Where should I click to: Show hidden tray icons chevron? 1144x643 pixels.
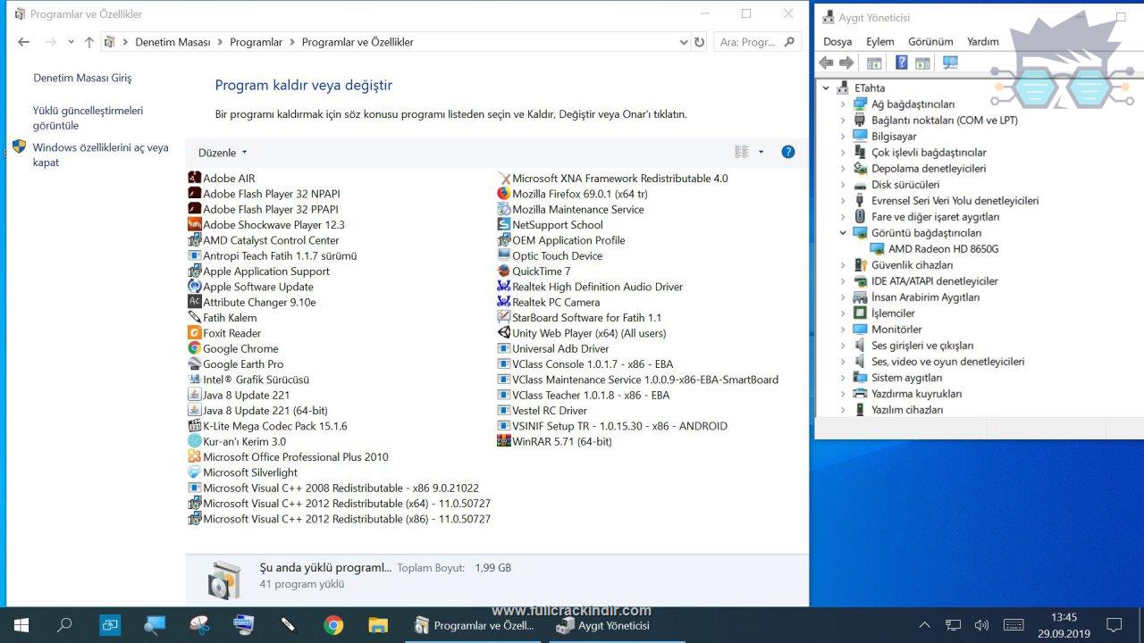[924, 625]
